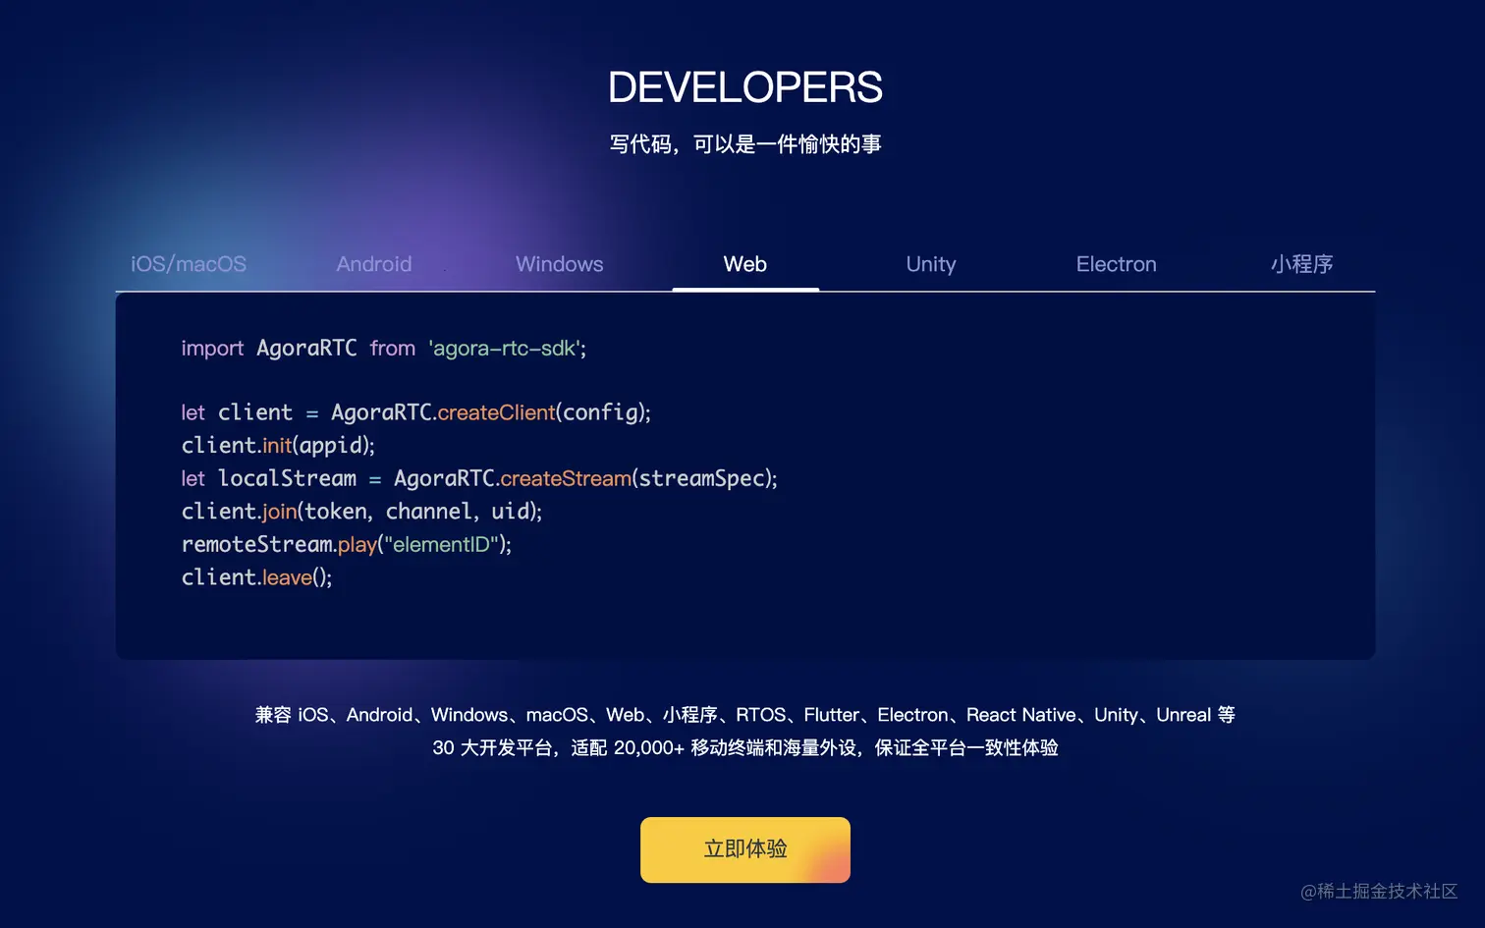
Task: Open the Android code tab
Action: click(x=374, y=264)
